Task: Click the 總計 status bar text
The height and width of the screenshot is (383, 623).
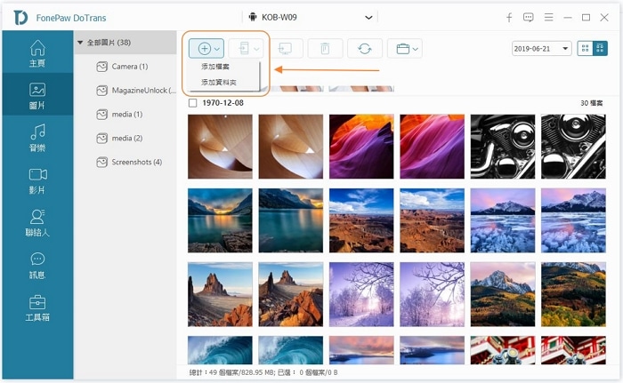Action: coord(263,372)
